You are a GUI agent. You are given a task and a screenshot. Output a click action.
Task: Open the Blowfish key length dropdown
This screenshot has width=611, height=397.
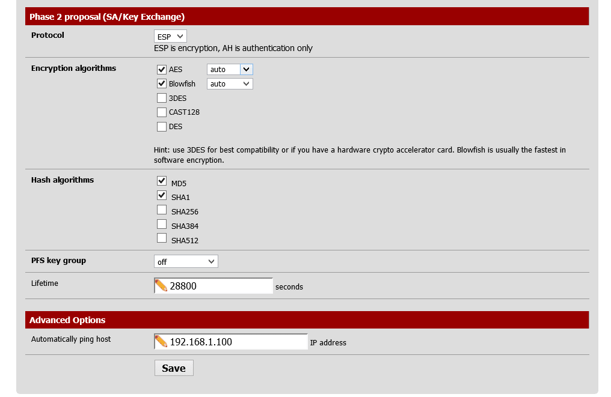coord(230,84)
